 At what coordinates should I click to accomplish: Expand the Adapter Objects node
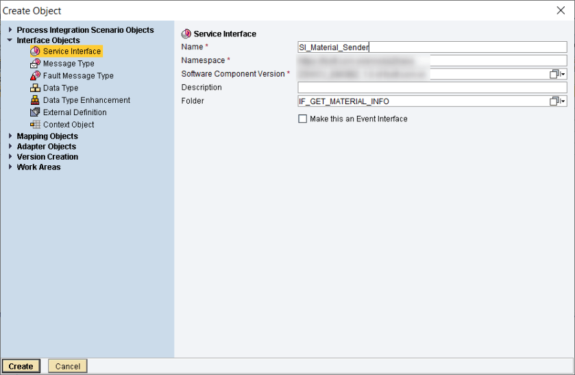[x=10, y=147]
